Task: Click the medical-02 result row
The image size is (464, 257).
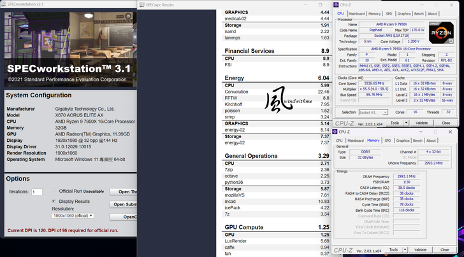Action: (x=277, y=18)
